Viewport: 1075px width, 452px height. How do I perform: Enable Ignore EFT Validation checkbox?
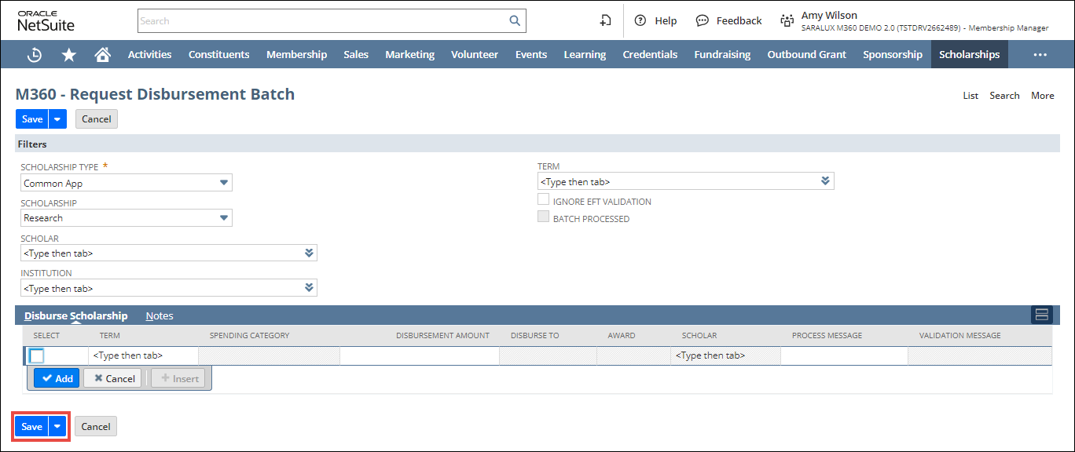coord(543,200)
